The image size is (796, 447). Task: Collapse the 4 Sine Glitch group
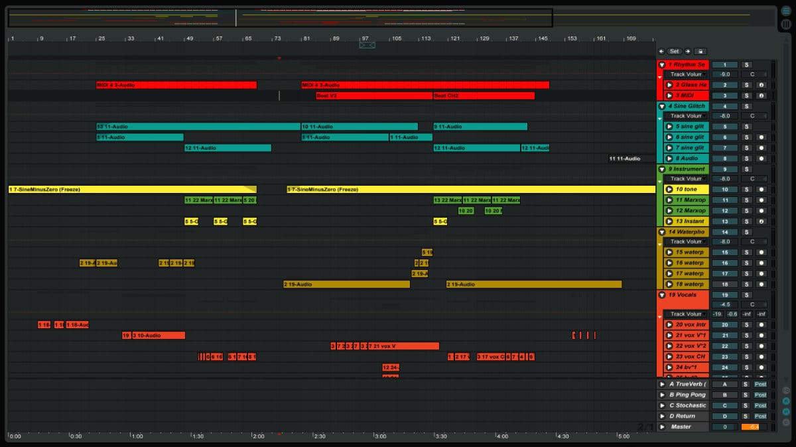coord(662,106)
